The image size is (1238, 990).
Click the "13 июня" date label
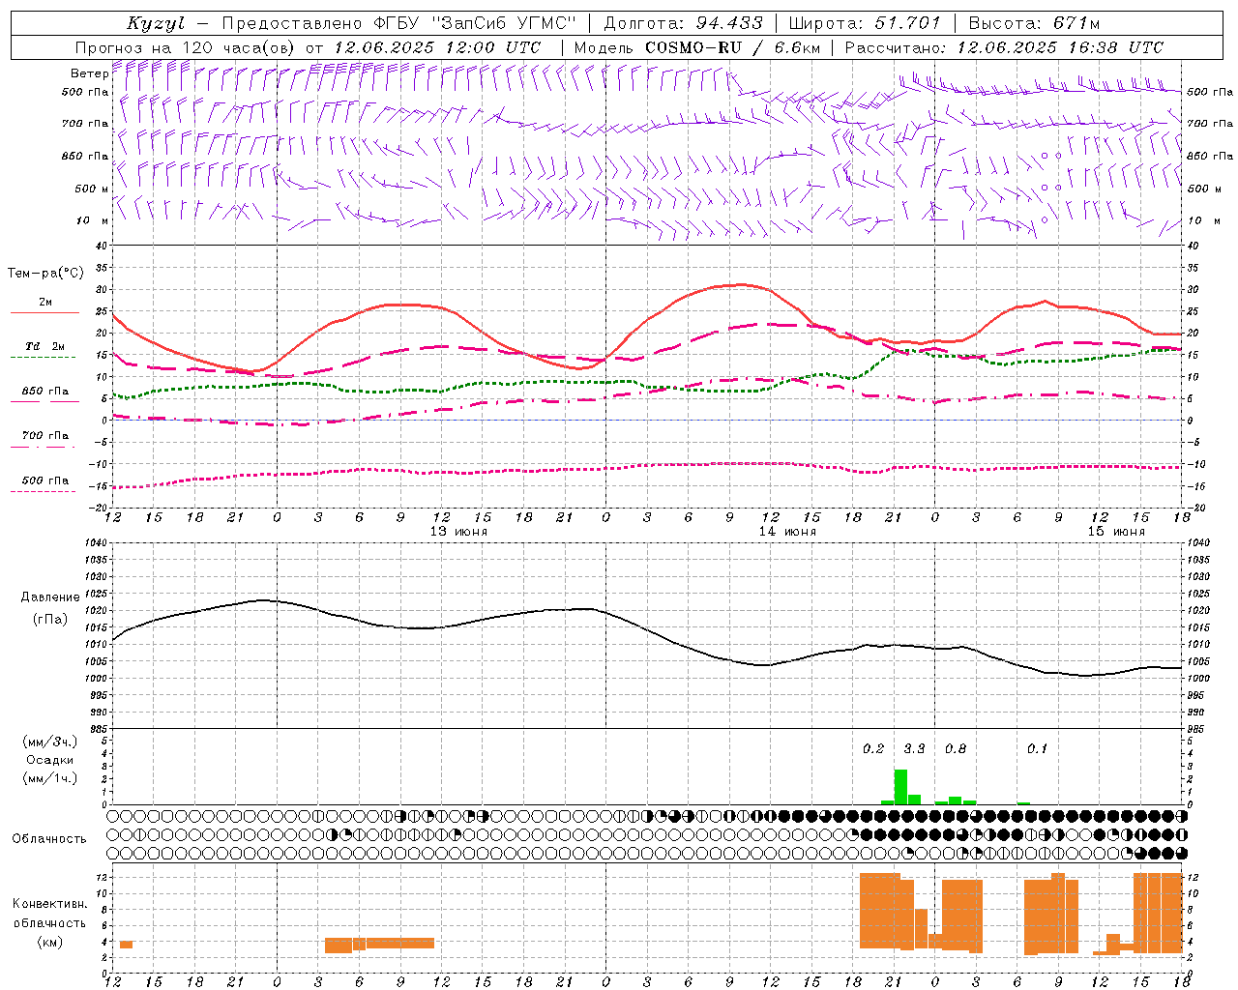tap(458, 532)
